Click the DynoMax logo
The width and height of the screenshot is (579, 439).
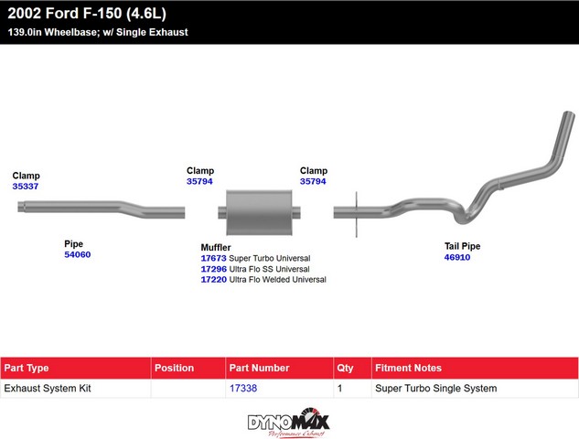pyautogui.click(x=289, y=423)
